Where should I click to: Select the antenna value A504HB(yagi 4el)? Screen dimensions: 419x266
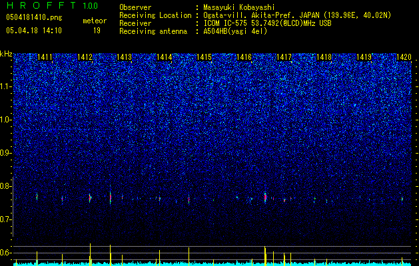click(x=235, y=31)
